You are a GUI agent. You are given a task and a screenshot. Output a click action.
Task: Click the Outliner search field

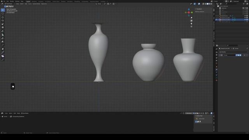pos(231,4)
